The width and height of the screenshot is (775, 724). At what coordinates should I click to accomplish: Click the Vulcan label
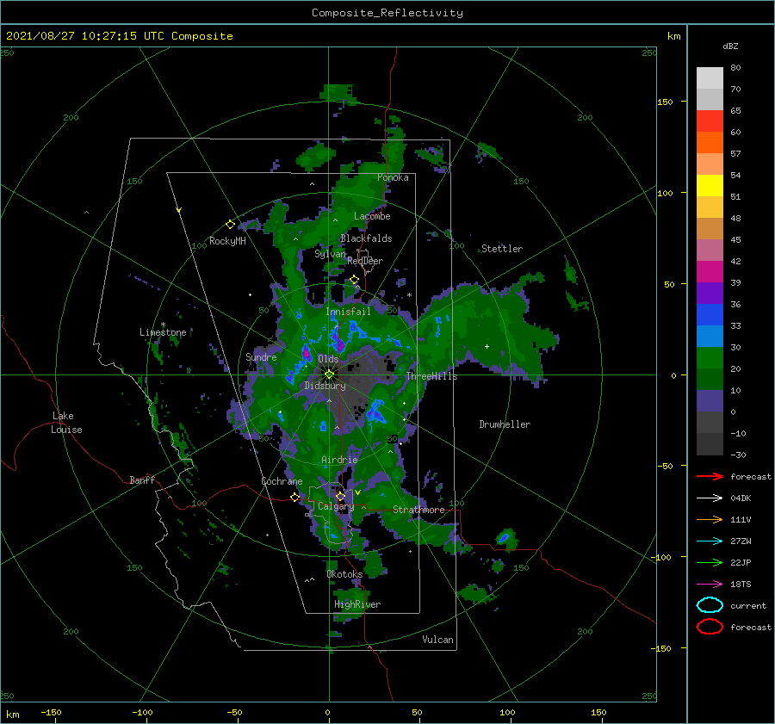pyautogui.click(x=437, y=640)
